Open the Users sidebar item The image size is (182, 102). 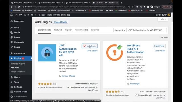point(17,77)
